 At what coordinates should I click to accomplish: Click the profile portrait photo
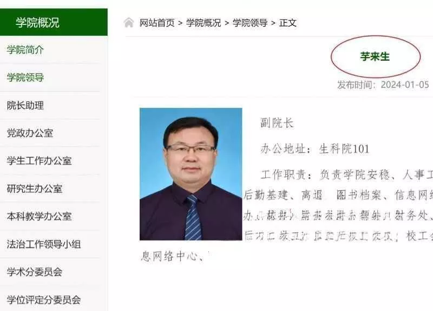pyautogui.click(x=191, y=174)
